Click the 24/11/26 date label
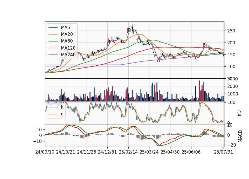Image resolution: width=249 pixels, height=179 pixels. click(x=87, y=152)
